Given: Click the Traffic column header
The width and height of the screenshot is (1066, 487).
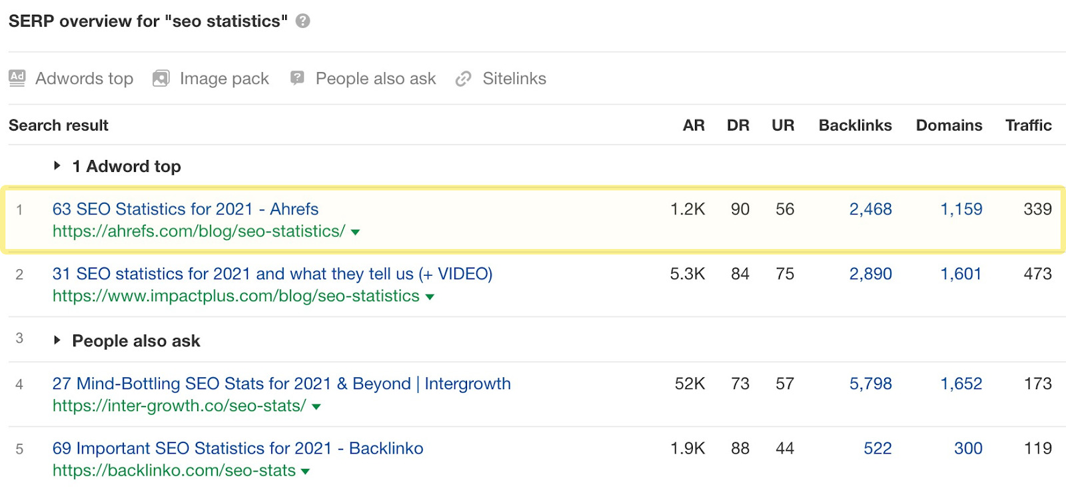Looking at the screenshot, I should (1028, 125).
